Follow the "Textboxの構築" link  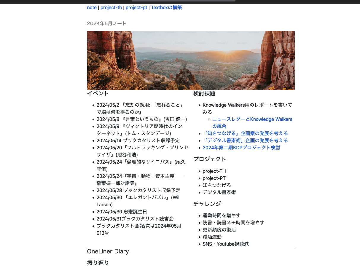(x=166, y=7)
